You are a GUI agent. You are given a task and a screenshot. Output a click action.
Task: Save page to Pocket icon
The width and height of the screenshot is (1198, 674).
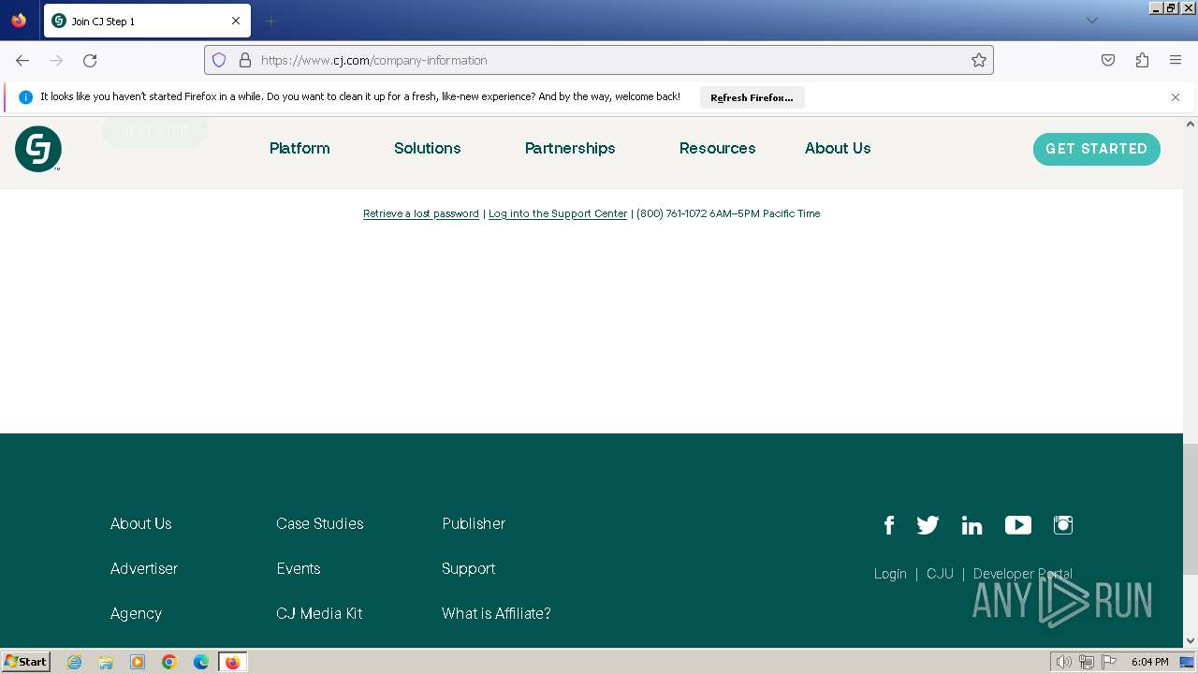click(1108, 60)
